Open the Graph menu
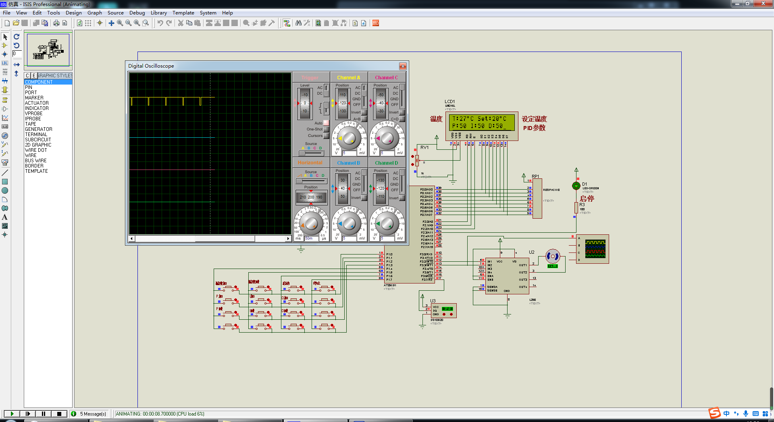Viewport: 774px width, 422px height. pyautogui.click(x=95, y=13)
